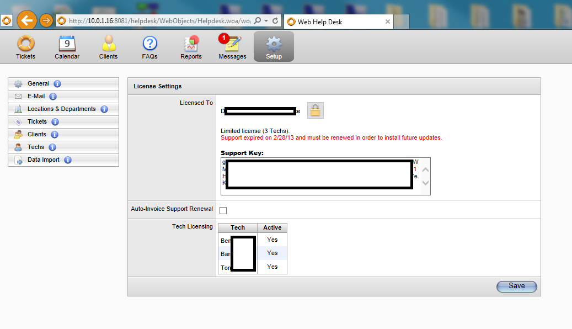Screen dimensions: 572x329
Task: Refresh the page with reload icon
Action: coord(275,21)
